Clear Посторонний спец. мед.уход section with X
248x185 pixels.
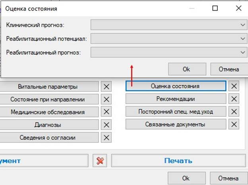coord(234,112)
